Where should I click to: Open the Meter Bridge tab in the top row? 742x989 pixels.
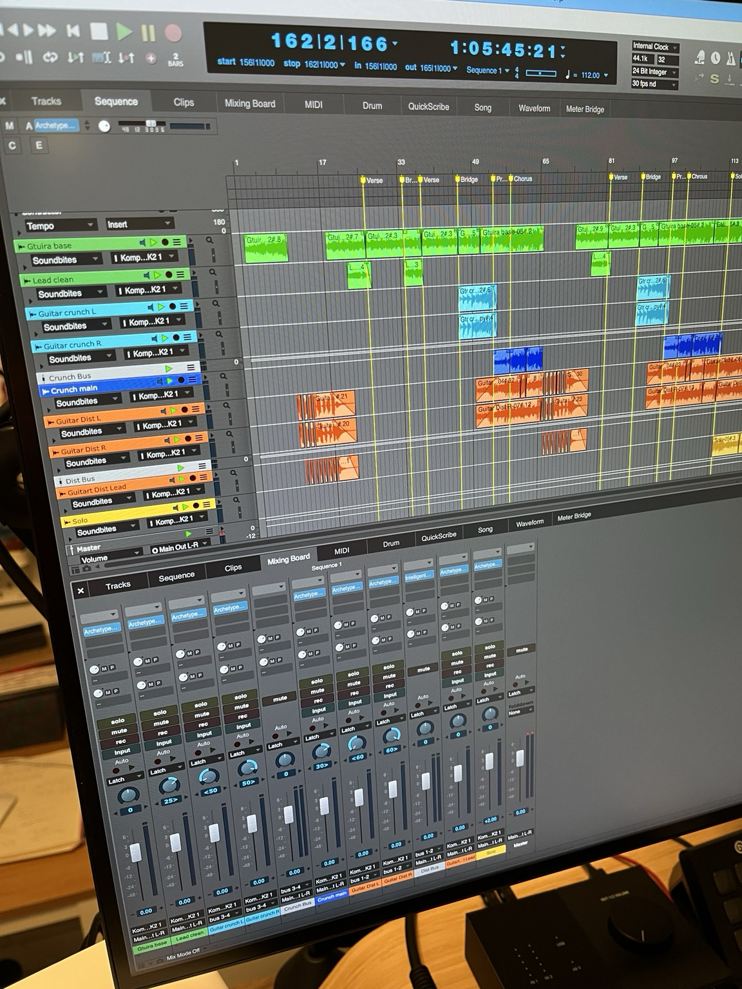coord(585,109)
